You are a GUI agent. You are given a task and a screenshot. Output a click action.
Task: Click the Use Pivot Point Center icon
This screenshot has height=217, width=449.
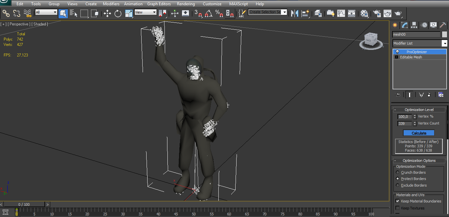162,13
